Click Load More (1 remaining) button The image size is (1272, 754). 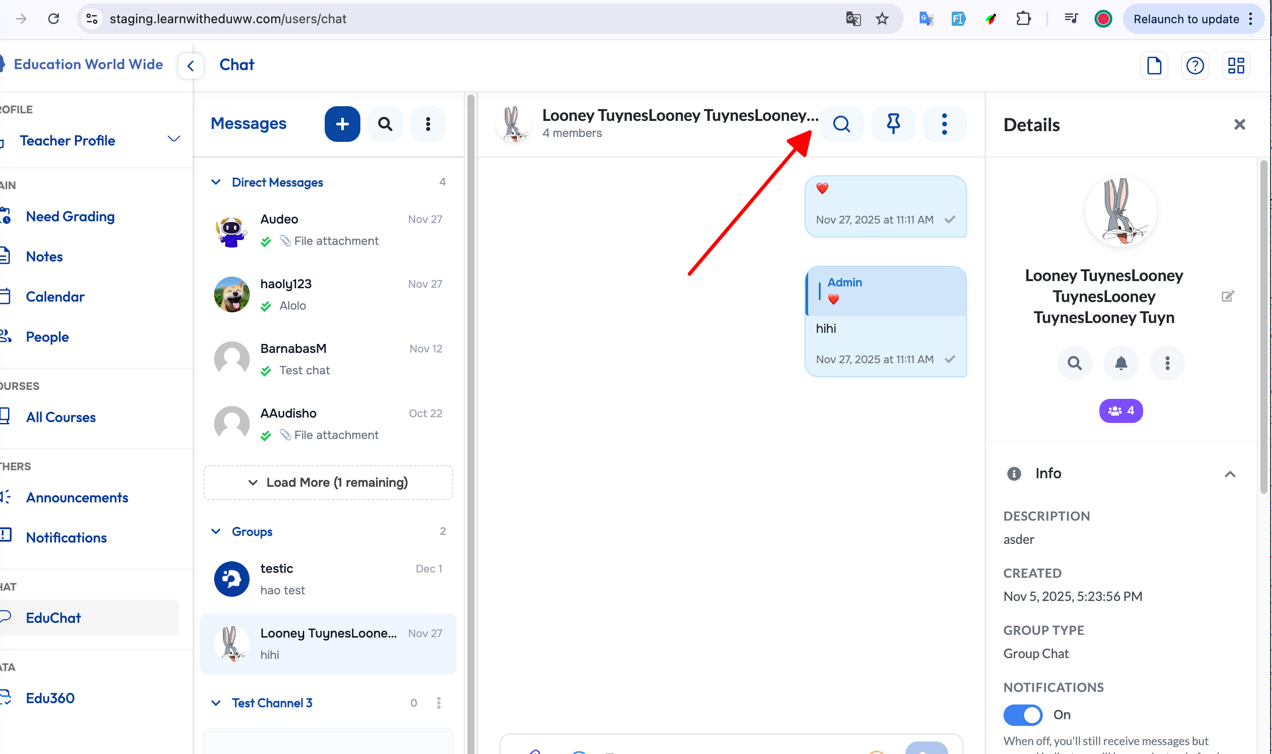coord(328,482)
